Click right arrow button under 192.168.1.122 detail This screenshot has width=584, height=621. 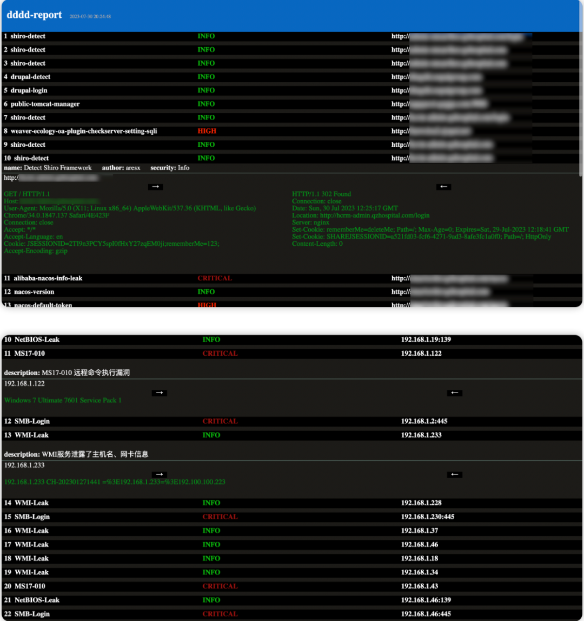159,393
